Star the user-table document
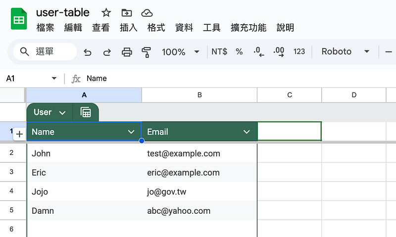This screenshot has width=396, height=237. point(106,13)
